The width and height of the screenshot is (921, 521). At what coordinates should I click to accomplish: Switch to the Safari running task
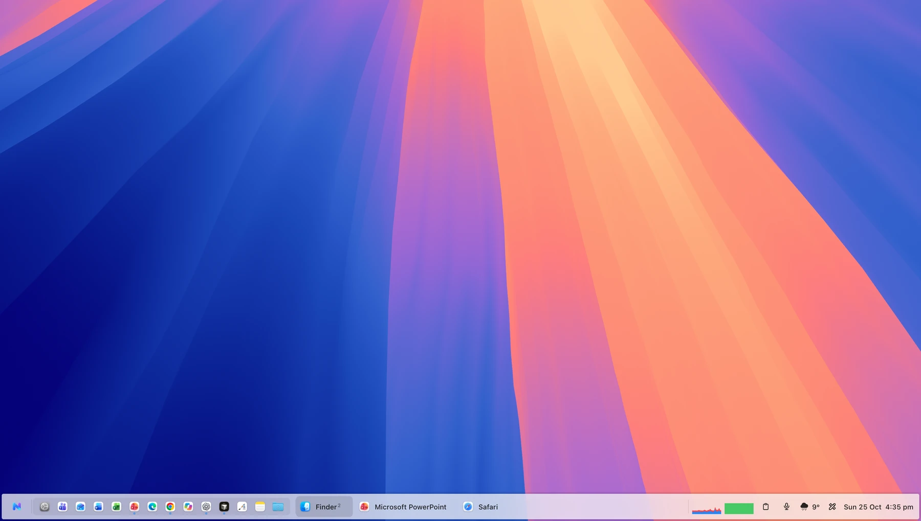coord(481,507)
